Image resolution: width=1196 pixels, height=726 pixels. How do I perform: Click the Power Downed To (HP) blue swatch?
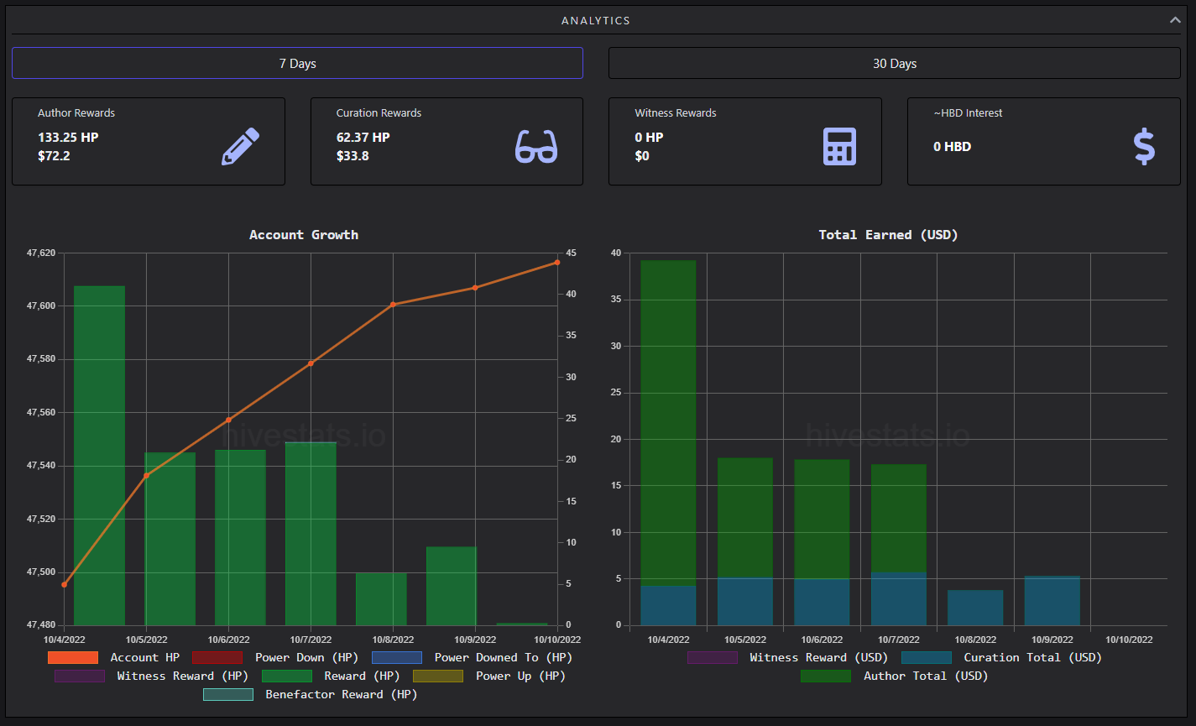[397, 657]
